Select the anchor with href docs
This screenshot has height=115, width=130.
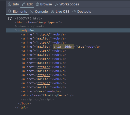[x=41, y=91]
